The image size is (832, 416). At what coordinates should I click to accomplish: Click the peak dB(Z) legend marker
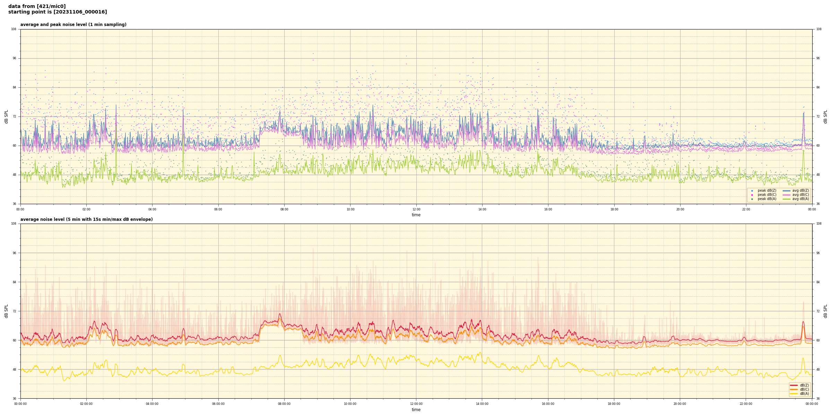click(752, 191)
